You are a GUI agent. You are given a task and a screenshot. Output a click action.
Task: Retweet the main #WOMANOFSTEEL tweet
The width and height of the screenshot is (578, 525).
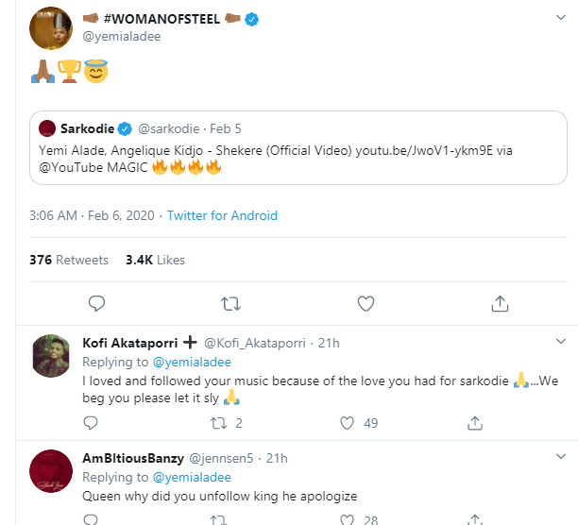(229, 303)
